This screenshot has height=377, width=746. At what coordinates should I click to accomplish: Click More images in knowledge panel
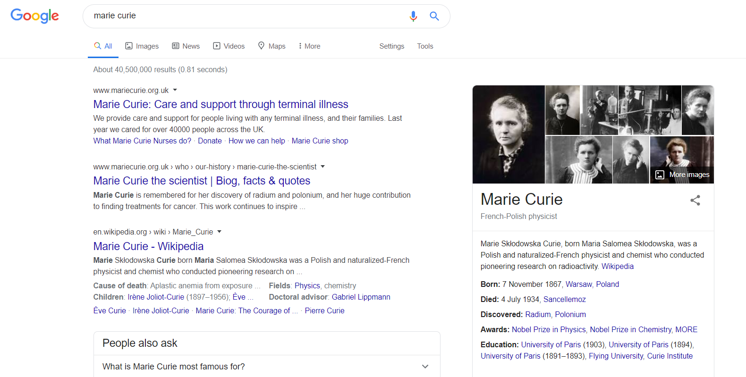coord(682,175)
